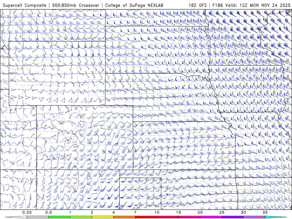292x219 pixels.
Task: Click the '500:850mb Crossover' header text
Action: (x=76, y=5)
